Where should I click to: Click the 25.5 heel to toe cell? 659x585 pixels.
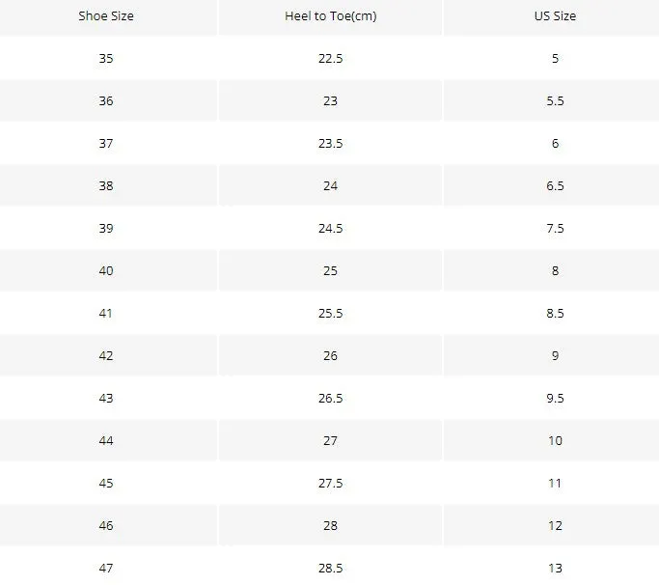330,313
